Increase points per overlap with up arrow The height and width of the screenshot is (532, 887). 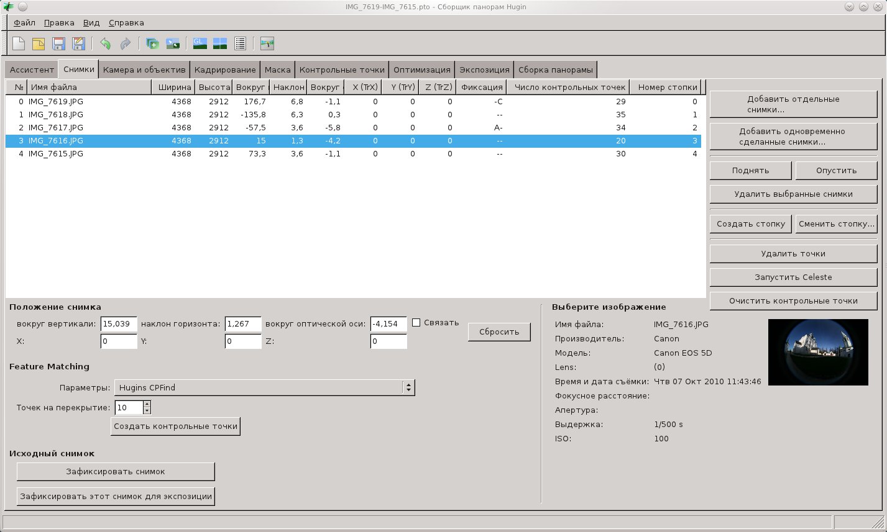click(147, 404)
